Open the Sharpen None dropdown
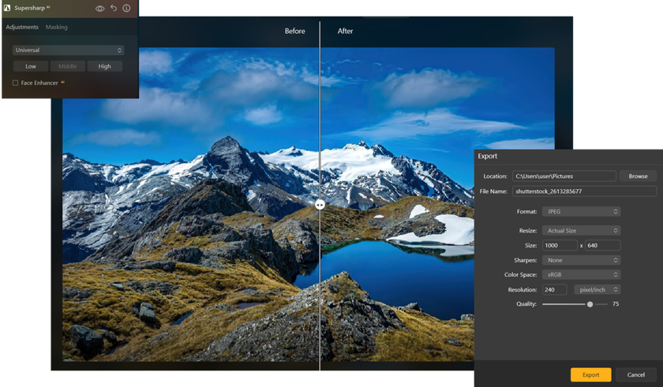Screen dimensions: 663x387 point(581,260)
